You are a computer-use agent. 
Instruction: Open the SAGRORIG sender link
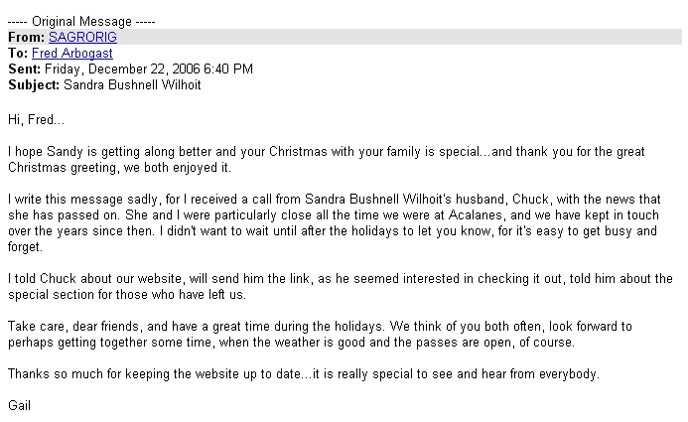pos(82,38)
